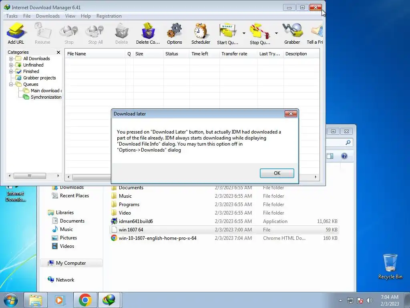Sort by Size column header
410x308 pixels.
(148, 54)
